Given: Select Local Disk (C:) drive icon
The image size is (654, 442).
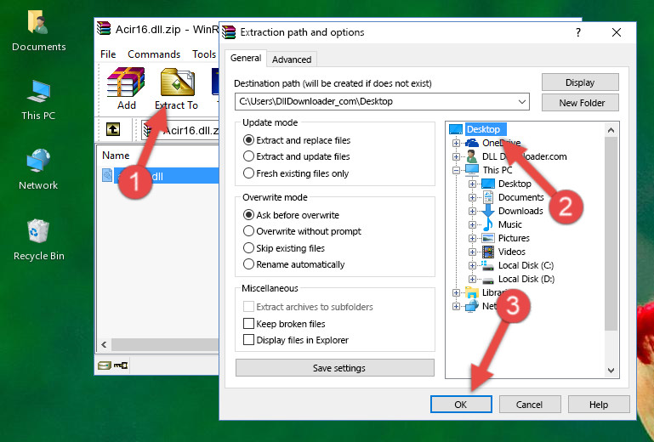Looking at the screenshot, I should coord(488,265).
